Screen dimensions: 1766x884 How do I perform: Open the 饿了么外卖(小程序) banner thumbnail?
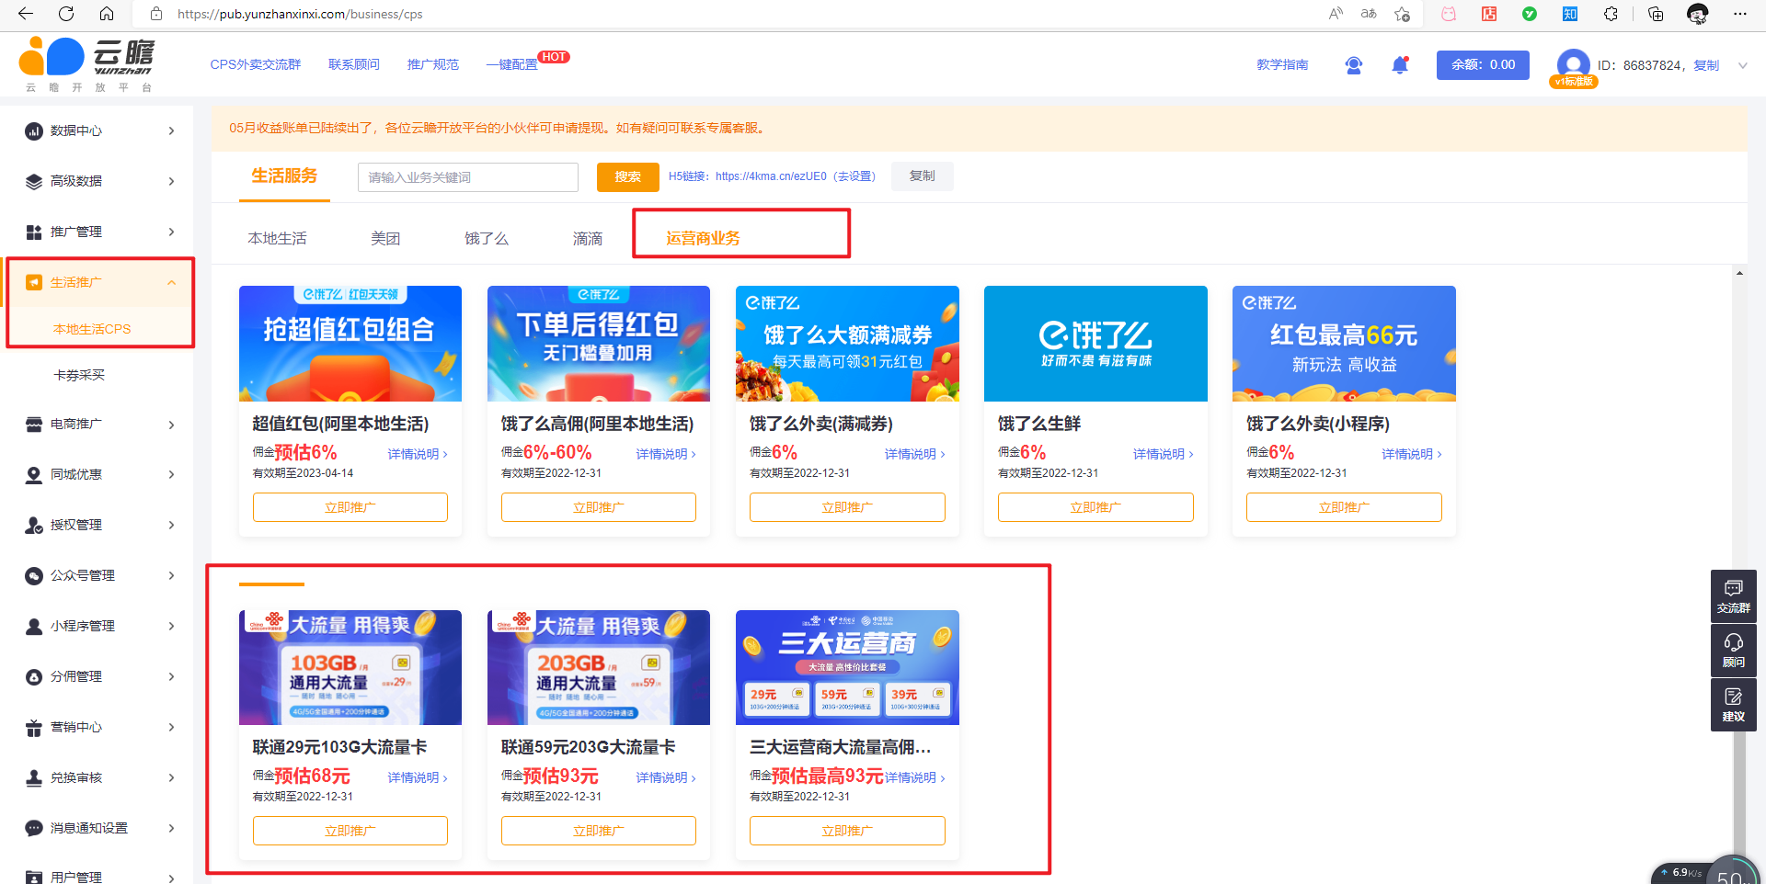pyautogui.click(x=1344, y=344)
